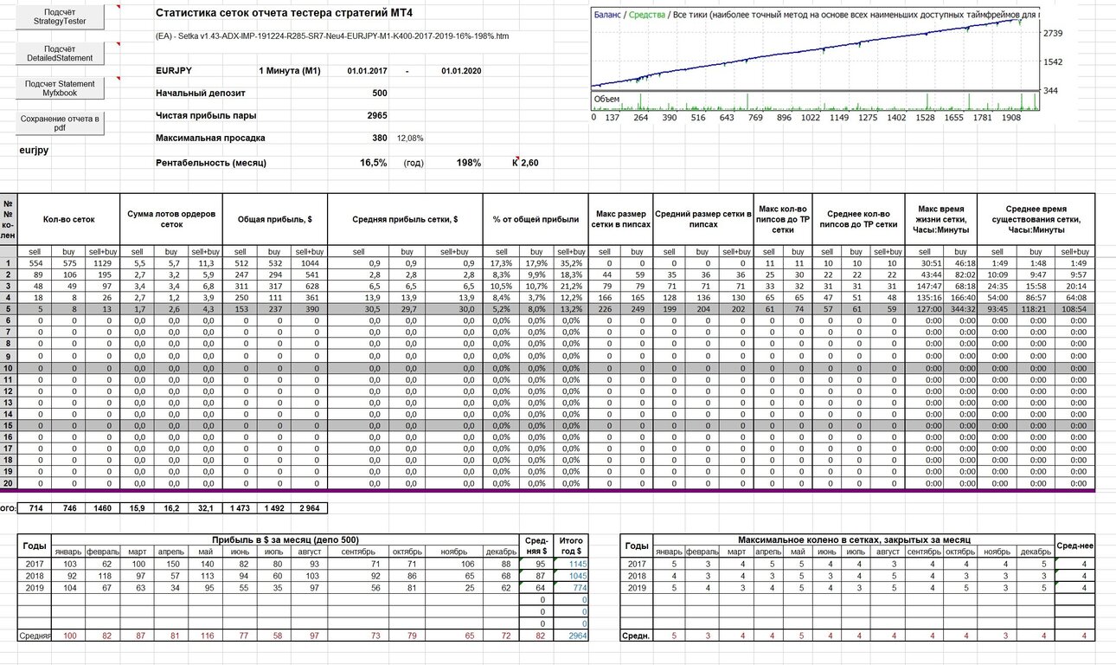Select the % от общей прибыли header

click(536, 220)
